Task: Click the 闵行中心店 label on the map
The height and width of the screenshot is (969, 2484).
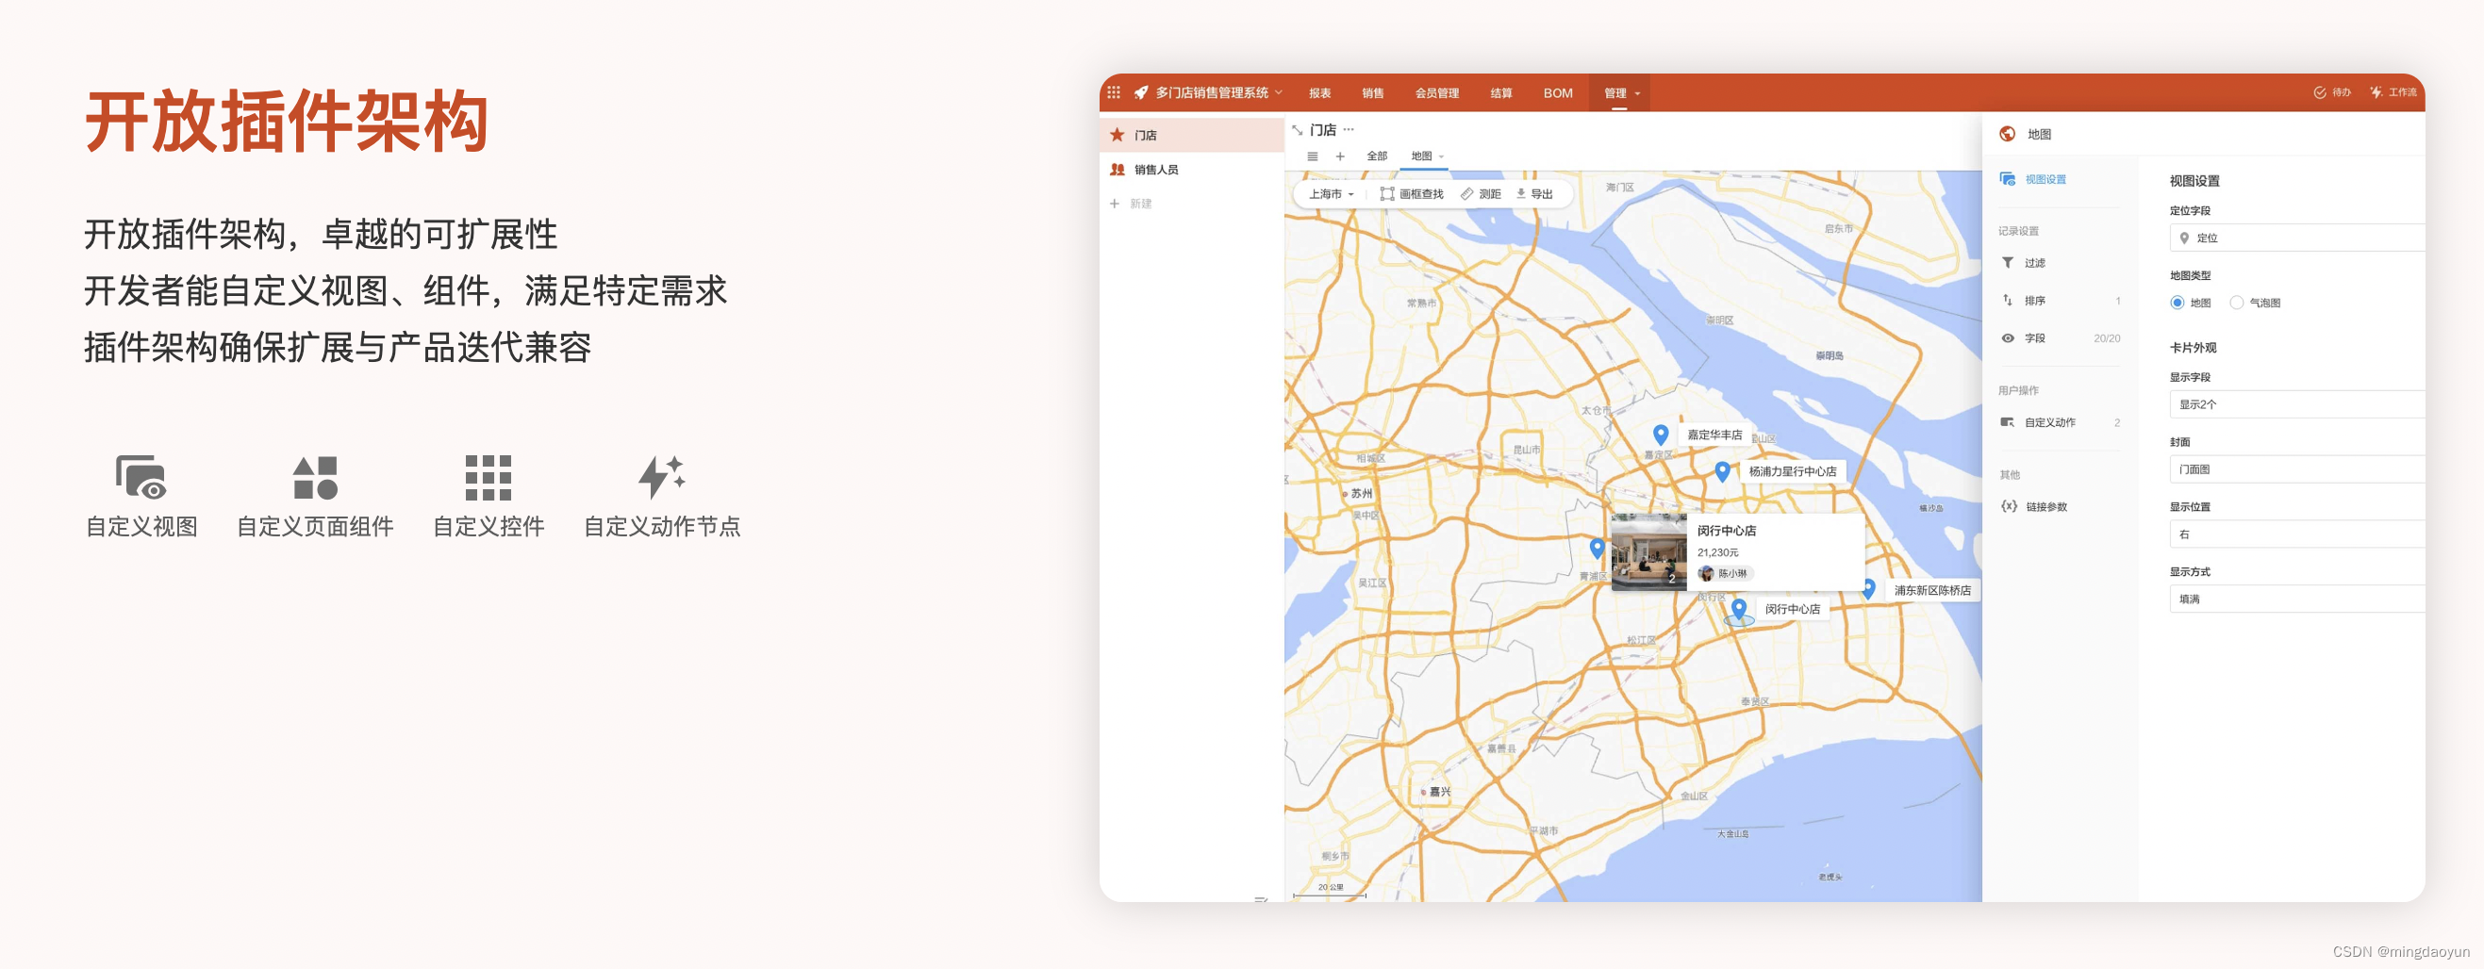Action: (1793, 609)
